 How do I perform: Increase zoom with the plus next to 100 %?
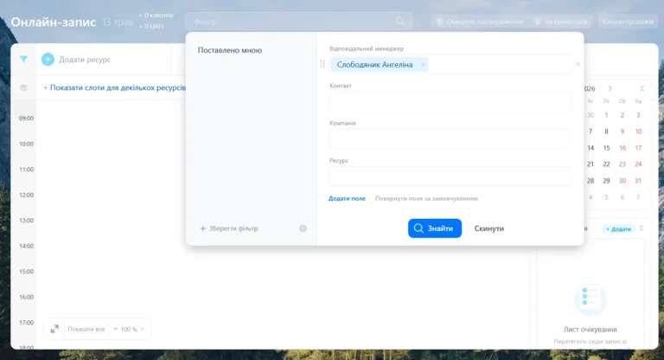click(143, 329)
